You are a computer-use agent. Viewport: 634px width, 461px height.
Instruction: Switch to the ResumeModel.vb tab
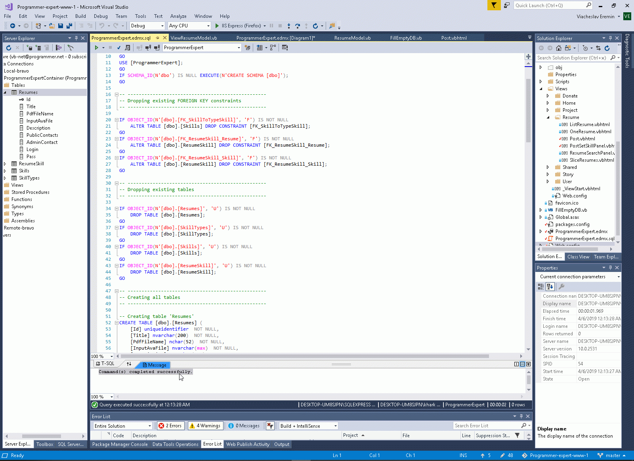click(x=353, y=38)
